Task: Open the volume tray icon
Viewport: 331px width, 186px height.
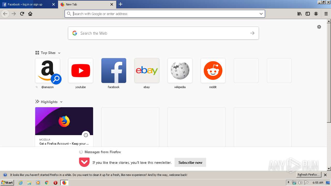Action: point(300,183)
